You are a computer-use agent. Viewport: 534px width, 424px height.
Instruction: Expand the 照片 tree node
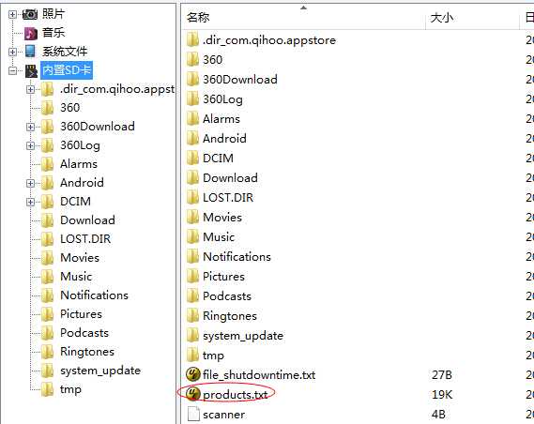pos(12,15)
